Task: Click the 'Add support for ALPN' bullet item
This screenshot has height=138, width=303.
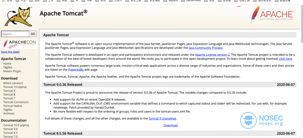Action: (x=90, y=99)
